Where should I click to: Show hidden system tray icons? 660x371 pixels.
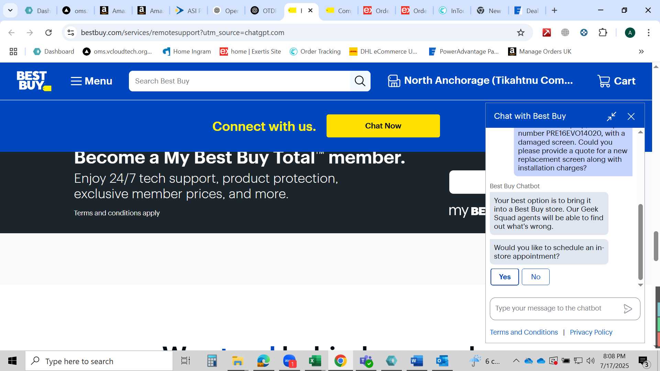pyautogui.click(x=516, y=361)
